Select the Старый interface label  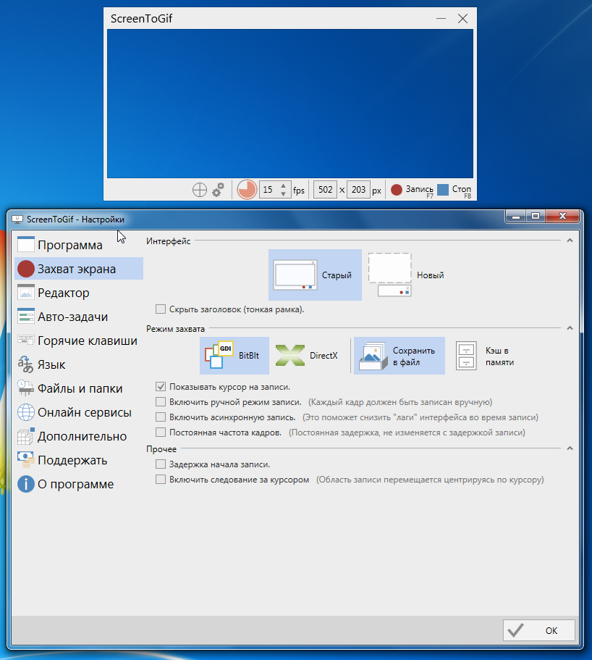337,275
